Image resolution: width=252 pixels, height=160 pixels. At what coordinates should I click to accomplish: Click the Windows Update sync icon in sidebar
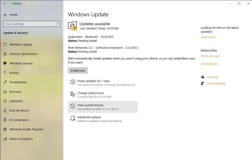[x=5, y=44]
